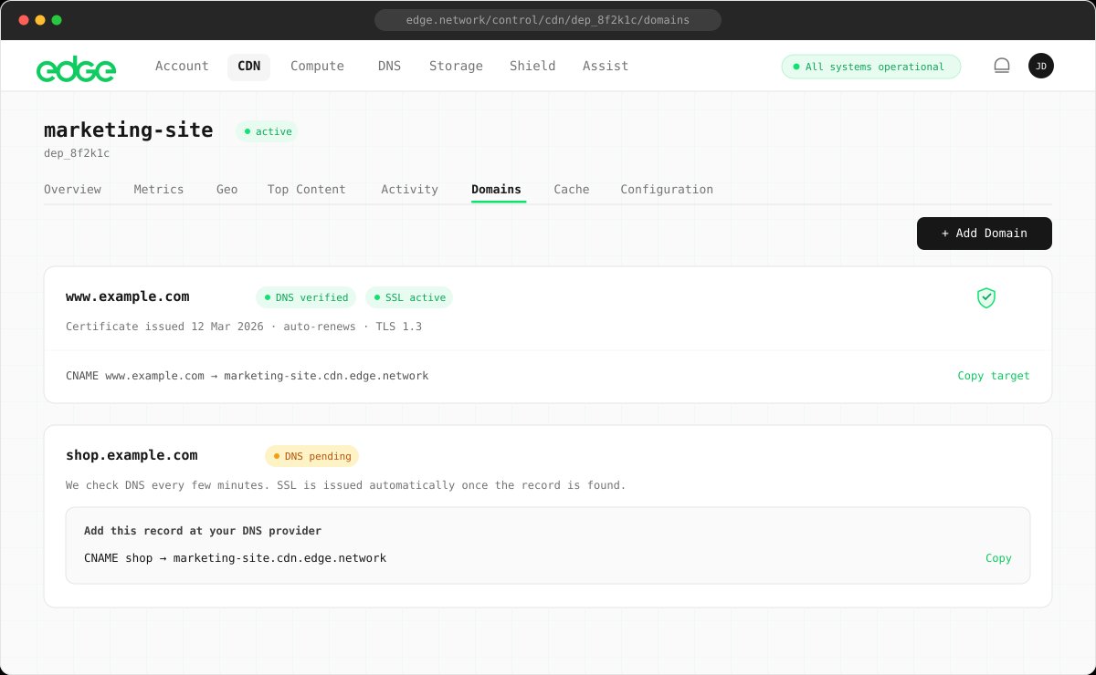Go to the Compute section

click(x=317, y=66)
